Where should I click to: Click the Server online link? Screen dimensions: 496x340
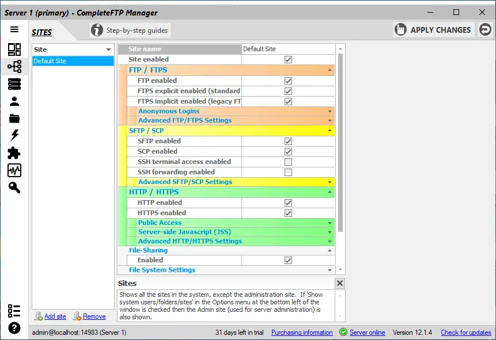(368, 333)
